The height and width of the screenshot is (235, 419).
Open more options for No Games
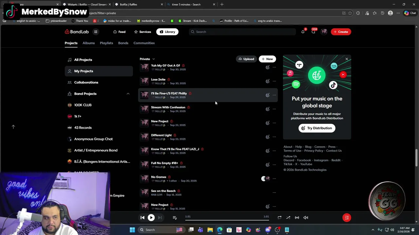point(274,179)
